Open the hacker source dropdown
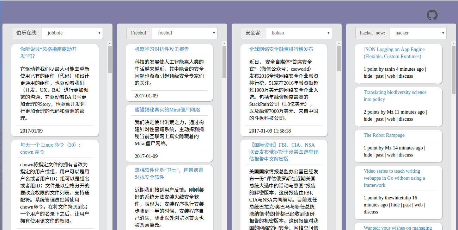 click(418, 33)
